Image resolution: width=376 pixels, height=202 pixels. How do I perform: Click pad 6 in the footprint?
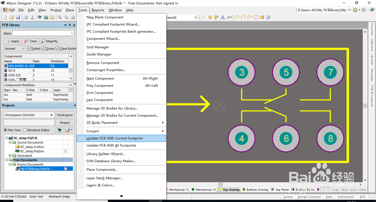tap(286, 138)
